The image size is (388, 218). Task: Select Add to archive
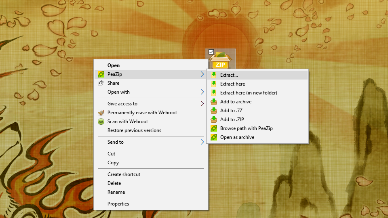257,102
